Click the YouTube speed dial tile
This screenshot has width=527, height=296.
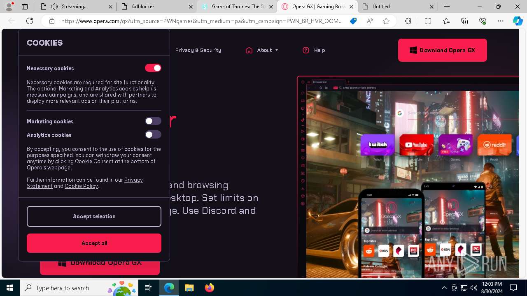point(416,145)
